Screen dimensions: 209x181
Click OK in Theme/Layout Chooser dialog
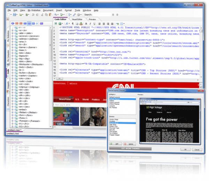coord(185,149)
